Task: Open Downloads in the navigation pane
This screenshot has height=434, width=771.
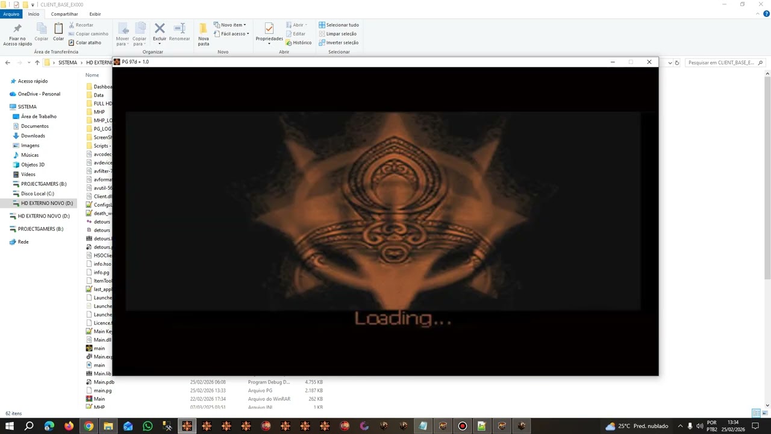Action: point(33,136)
